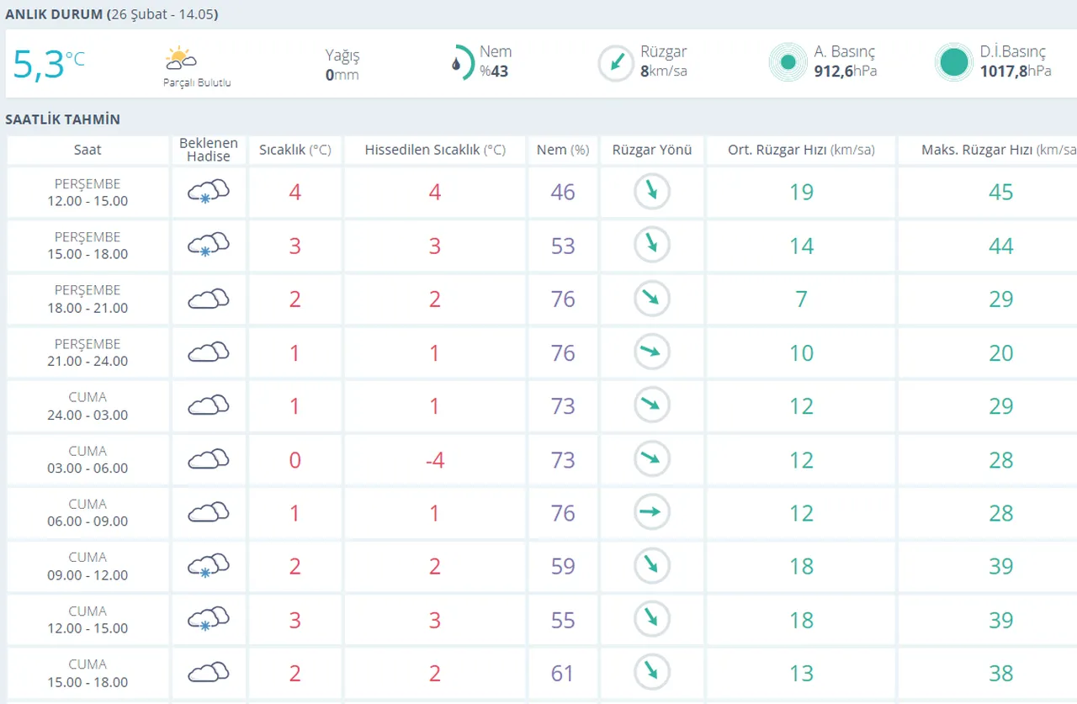Select the Hissedilen Sıcaklık column header
Screen dimensions: 1077x704
tap(435, 150)
